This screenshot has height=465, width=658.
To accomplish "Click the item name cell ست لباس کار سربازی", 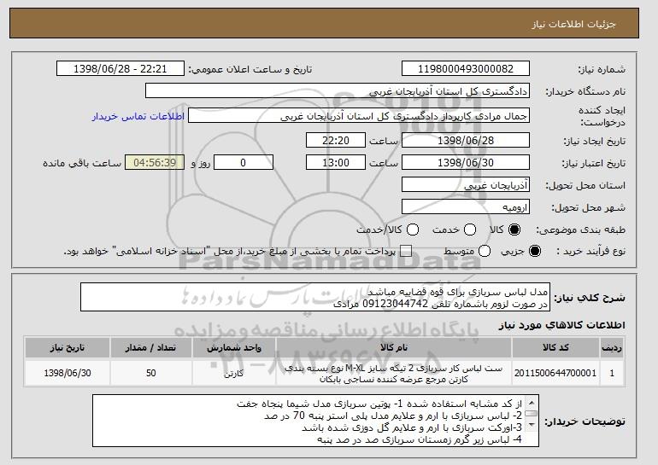I will 394,374.
